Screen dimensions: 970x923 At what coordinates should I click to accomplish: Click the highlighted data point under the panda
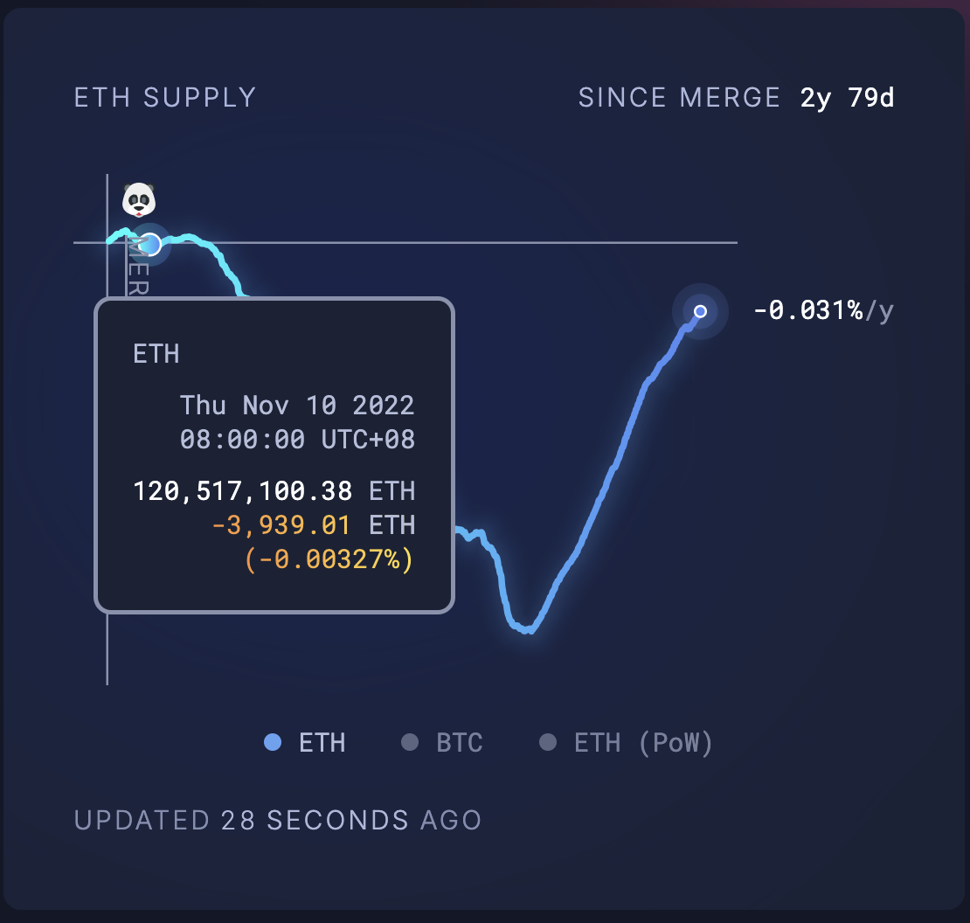coord(149,245)
